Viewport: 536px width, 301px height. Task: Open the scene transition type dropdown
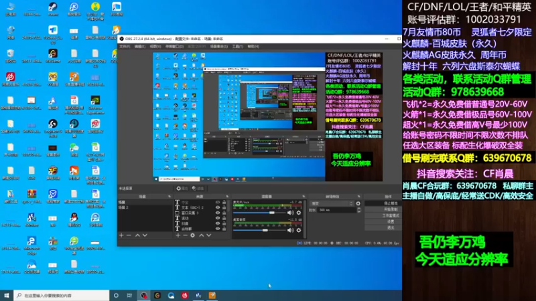[332, 203]
